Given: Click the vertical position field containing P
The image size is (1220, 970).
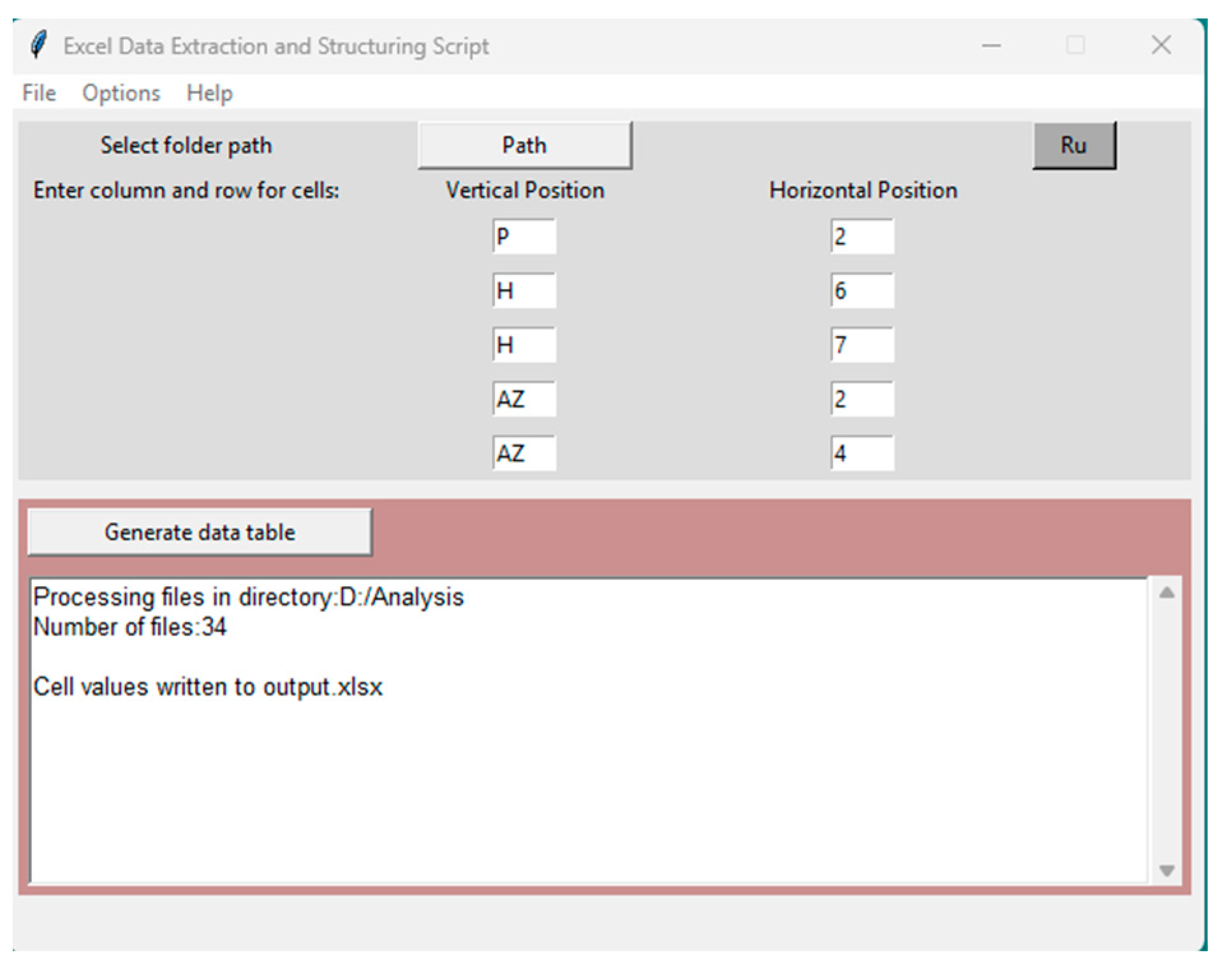Looking at the screenshot, I should [x=524, y=237].
